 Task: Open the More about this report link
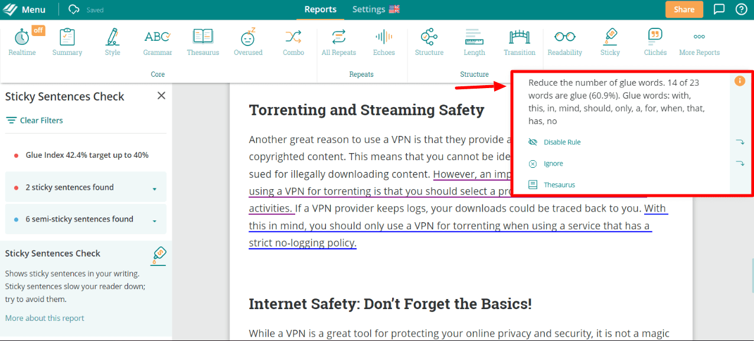(x=45, y=318)
